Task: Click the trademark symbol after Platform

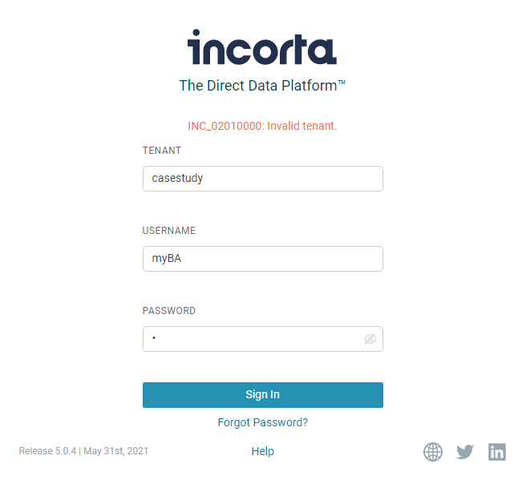Action: pos(342,83)
